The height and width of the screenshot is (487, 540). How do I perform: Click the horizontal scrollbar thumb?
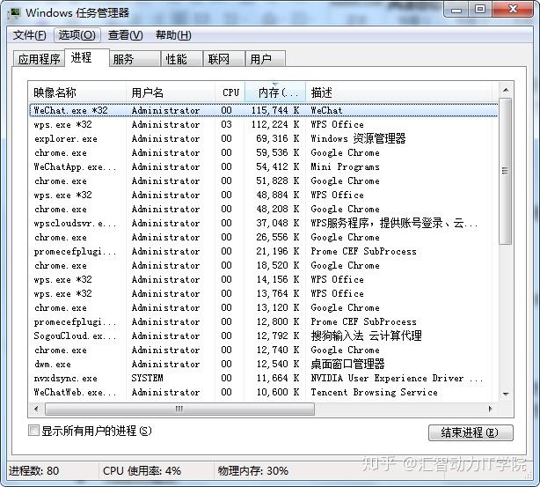[179, 409]
